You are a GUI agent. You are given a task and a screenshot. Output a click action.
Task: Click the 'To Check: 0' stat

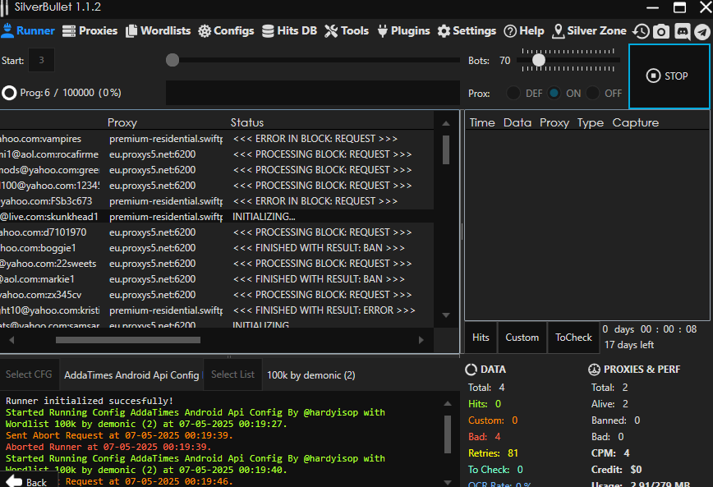click(x=495, y=470)
